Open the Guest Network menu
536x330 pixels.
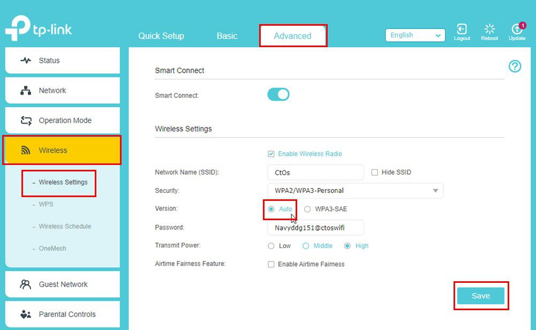click(63, 284)
